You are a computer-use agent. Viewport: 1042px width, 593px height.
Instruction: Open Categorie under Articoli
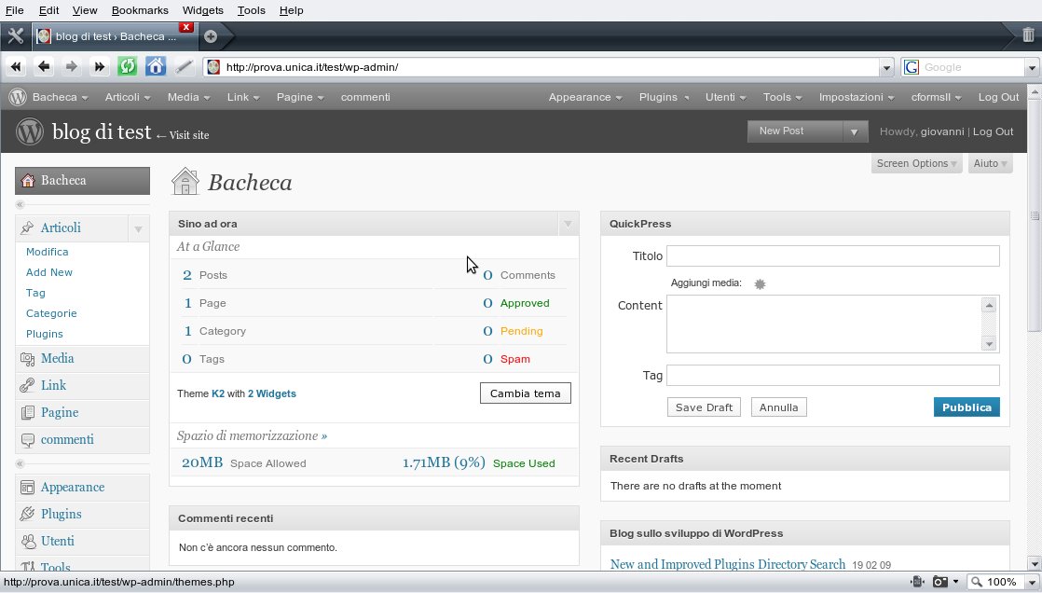(51, 314)
